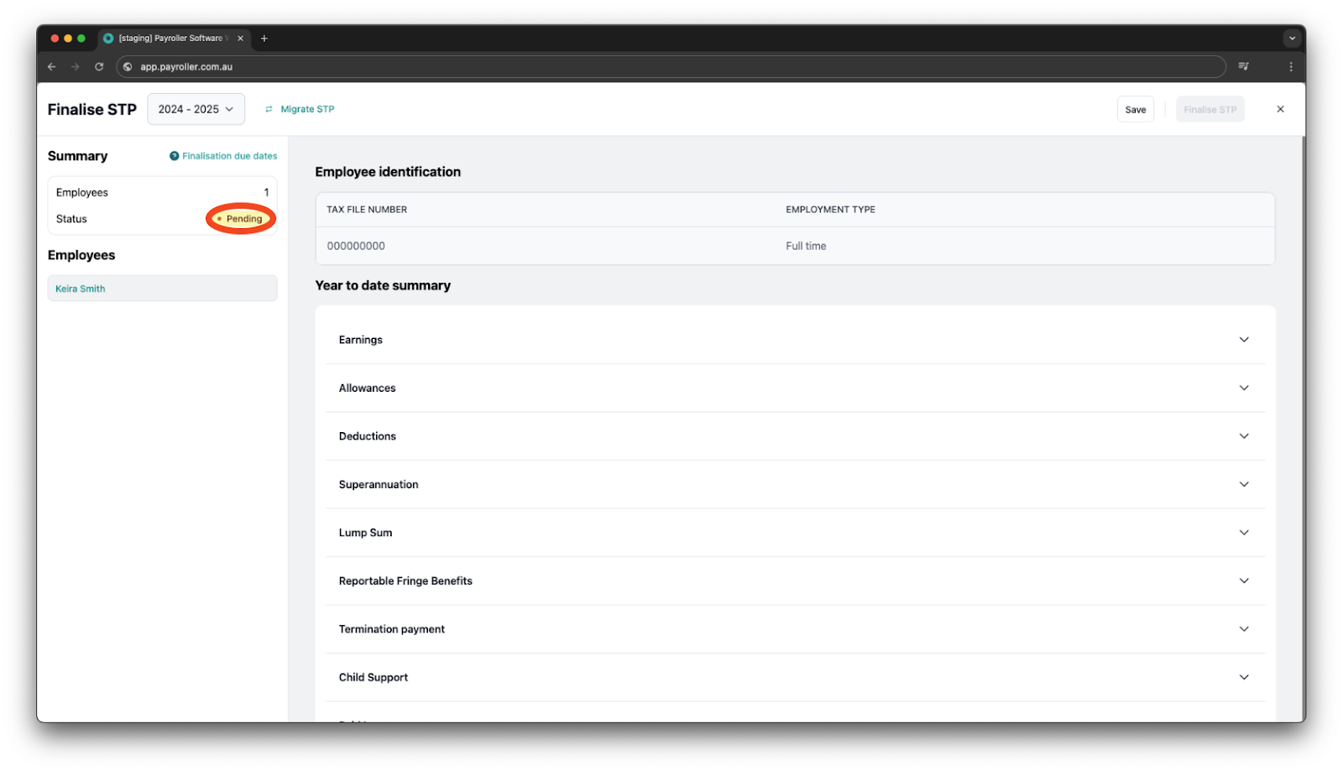
Task: Click the Pending status badge
Action: click(x=241, y=219)
